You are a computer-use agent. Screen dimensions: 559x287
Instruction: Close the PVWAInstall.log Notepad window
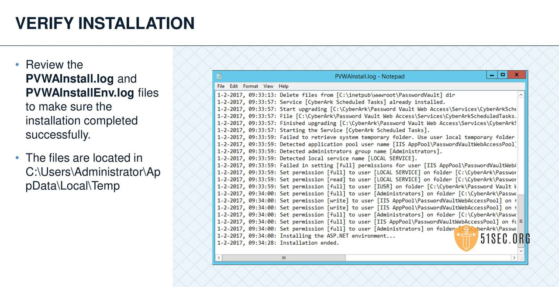pyautogui.click(x=517, y=75)
